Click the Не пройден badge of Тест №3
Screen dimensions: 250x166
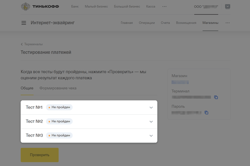click(x=59, y=135)
